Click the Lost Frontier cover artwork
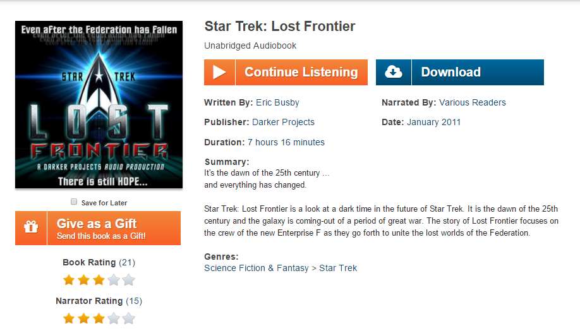 point(99,105)
